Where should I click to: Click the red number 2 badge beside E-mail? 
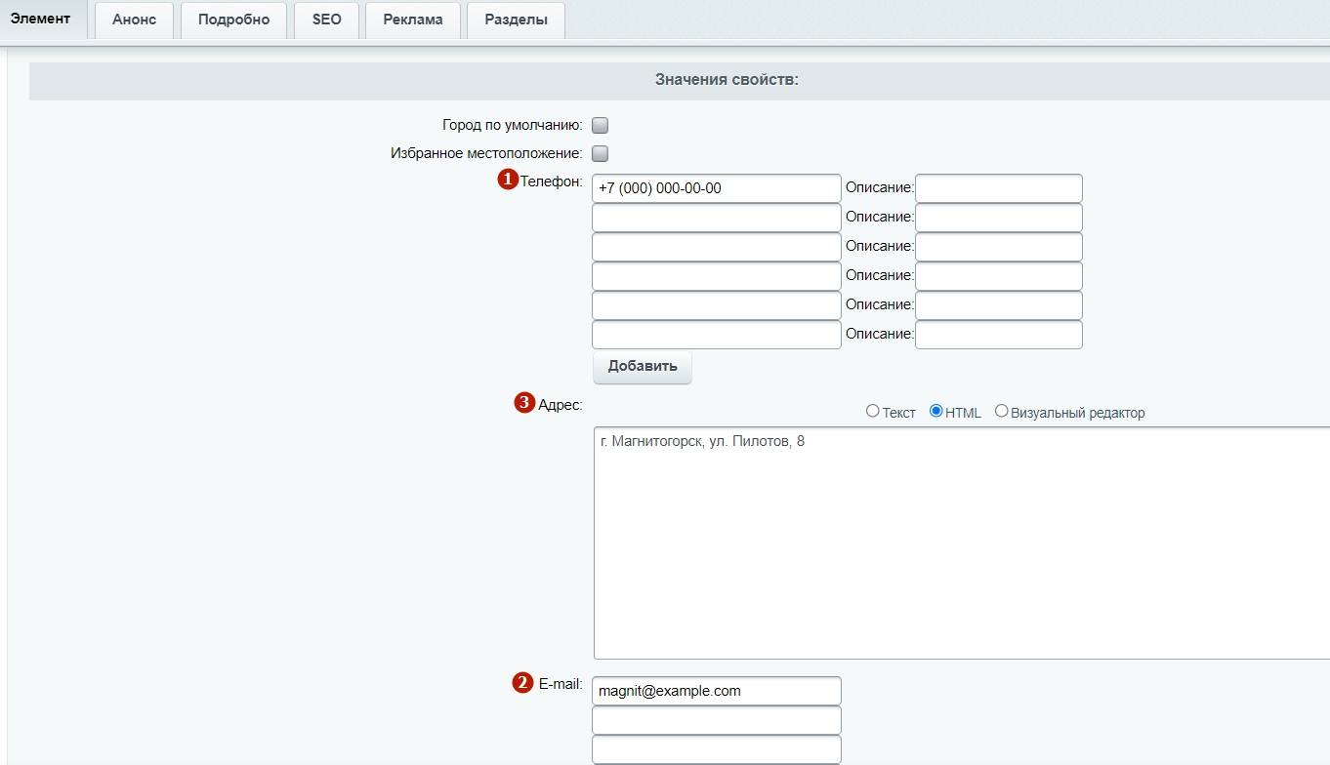[x=523, y=683]
